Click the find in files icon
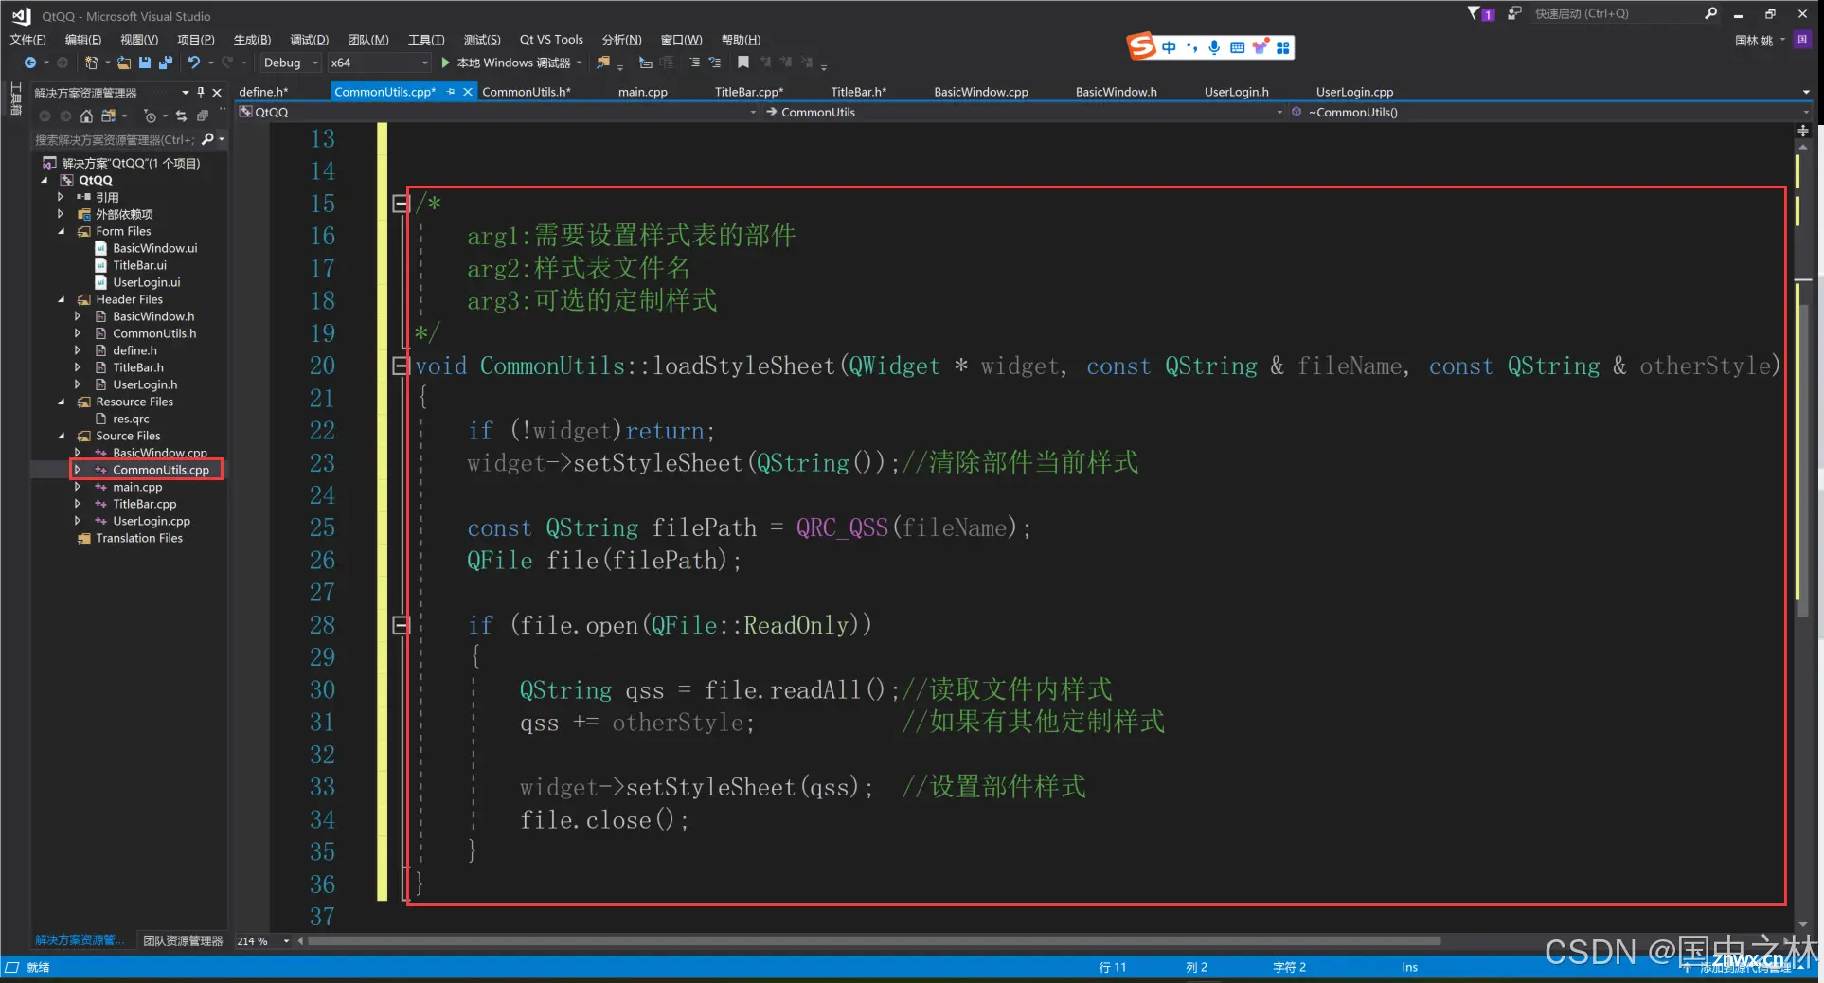The height and width of the screenshot is (983, 1824). click(603, 63)
